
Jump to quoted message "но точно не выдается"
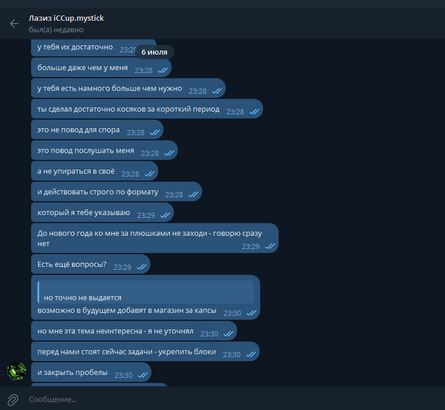[x=146, y=292]
